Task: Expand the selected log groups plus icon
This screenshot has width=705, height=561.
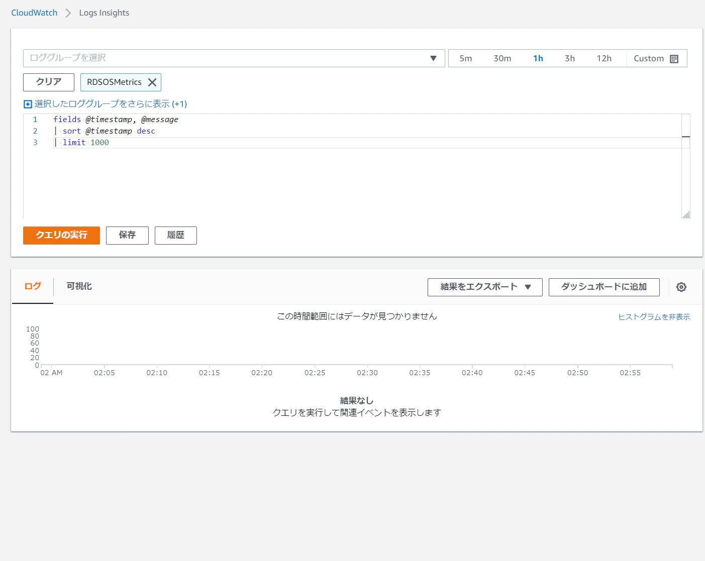Action: pos(28,104)
